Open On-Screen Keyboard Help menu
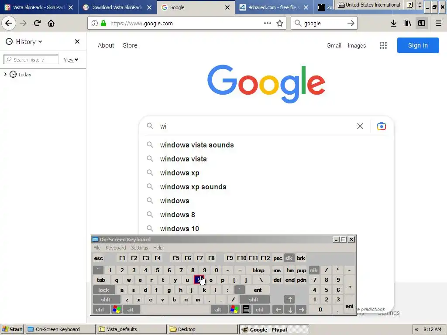 click(158, 248)
